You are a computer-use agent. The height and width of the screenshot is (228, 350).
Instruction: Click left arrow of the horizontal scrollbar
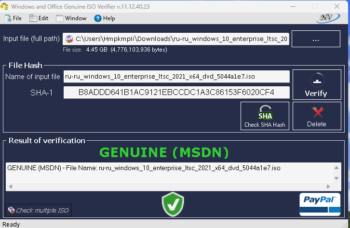(x=11, y=187)
